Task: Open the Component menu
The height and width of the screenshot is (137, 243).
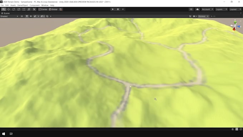Action: pos(35,5)
